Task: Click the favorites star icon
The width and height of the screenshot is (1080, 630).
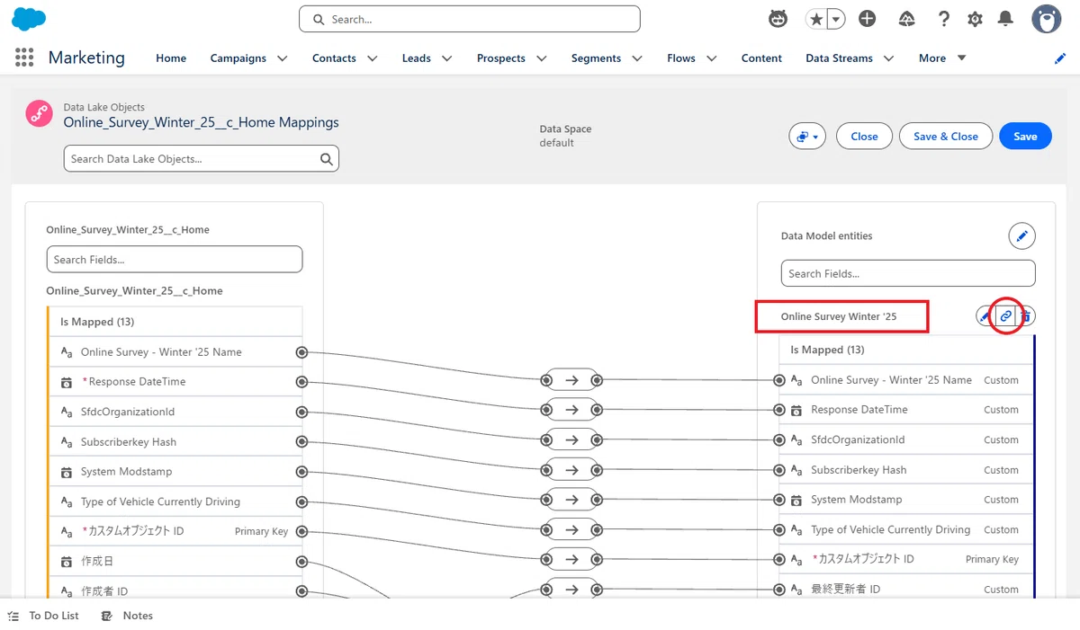Action: [816, 19]
